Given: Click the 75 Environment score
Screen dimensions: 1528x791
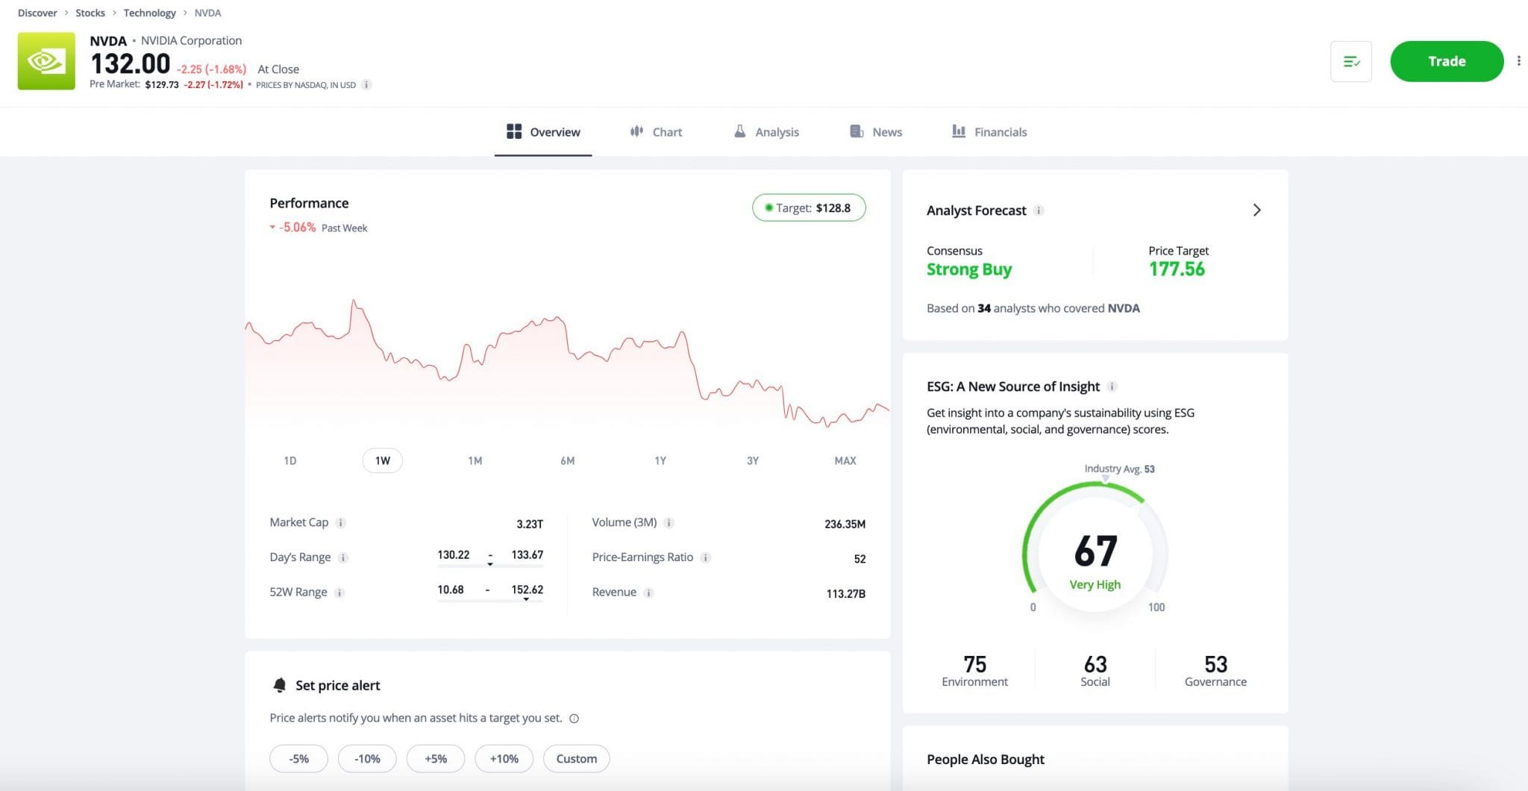Looking at the screenshot, I should click(x=974, y=664).
